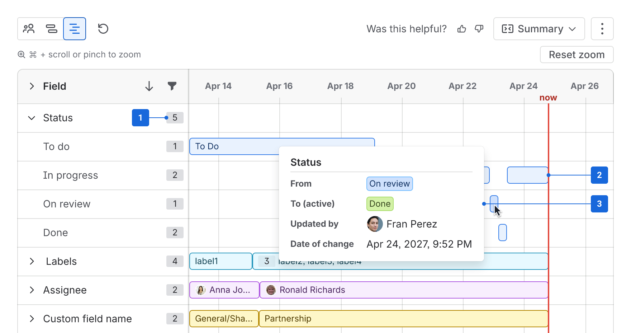Viewport: 631px width, 333px height.
Task: Click the zoom magnifier icon
Action: tap(22, 55)
